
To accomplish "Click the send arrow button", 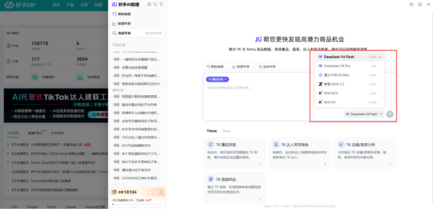I will [x=390, y=114].
